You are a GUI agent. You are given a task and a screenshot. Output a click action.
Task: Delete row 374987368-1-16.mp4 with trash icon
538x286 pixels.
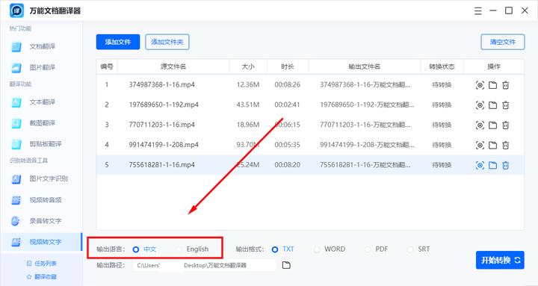(x=505, y=85)
